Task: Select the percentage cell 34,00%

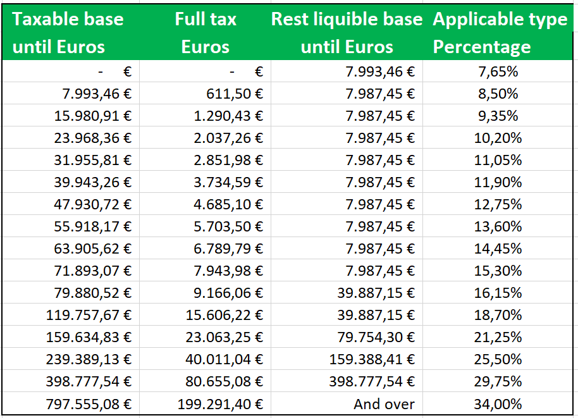Action: (x=498, y=403)
